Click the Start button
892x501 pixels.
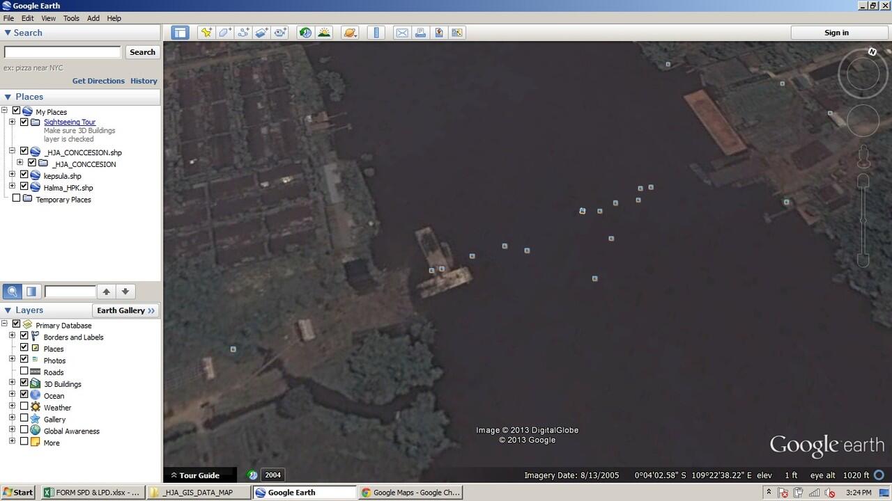[18, 492]
